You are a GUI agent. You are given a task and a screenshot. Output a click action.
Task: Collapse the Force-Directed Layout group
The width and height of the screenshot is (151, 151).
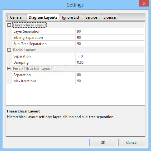[9, 69]
